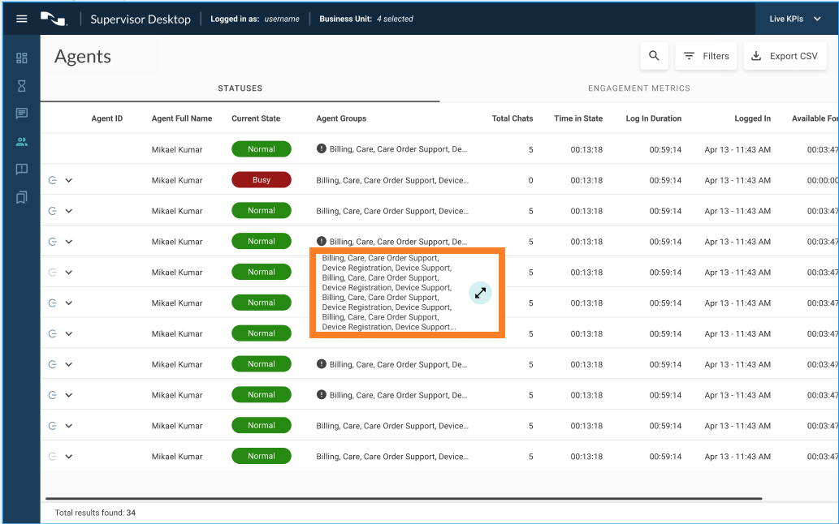Open the Live KPIs dropdown
The width and height of the screenshot is (839, 524).
795,19
